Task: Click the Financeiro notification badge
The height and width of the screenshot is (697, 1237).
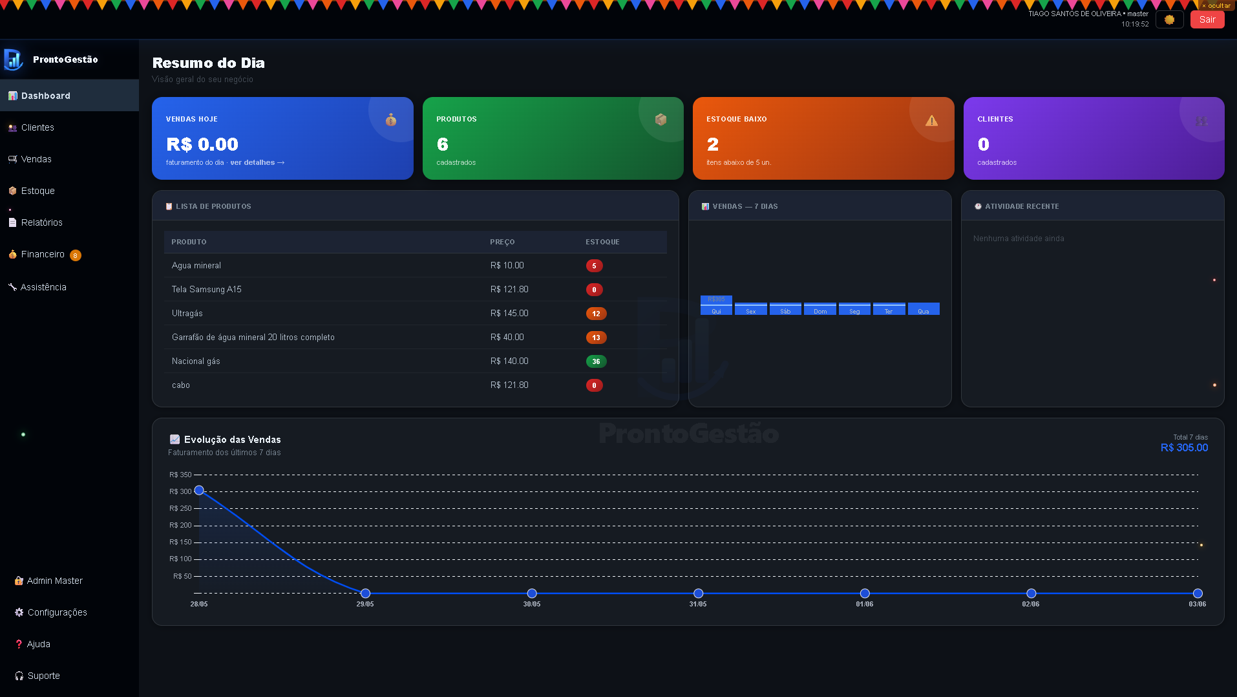Action: (x=76, y=255)
